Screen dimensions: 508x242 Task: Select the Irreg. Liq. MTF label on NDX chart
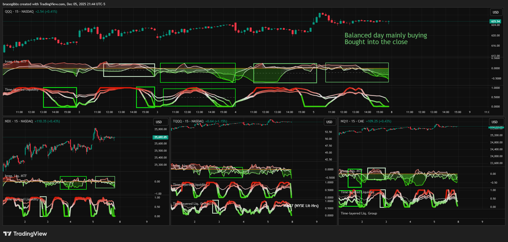click(x=16, y=176)
